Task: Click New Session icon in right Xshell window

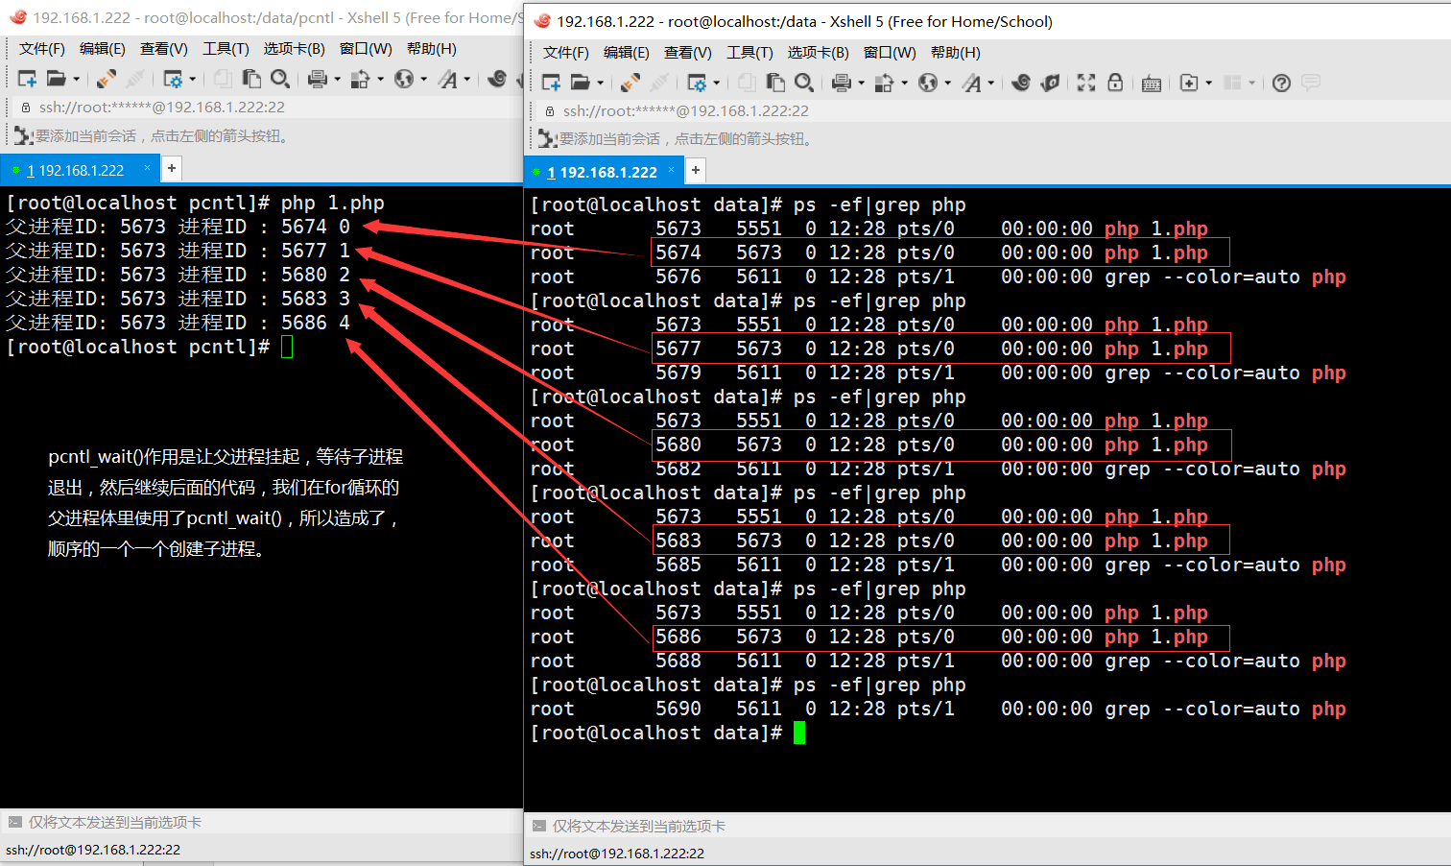Action: click(x=550, y=84)
